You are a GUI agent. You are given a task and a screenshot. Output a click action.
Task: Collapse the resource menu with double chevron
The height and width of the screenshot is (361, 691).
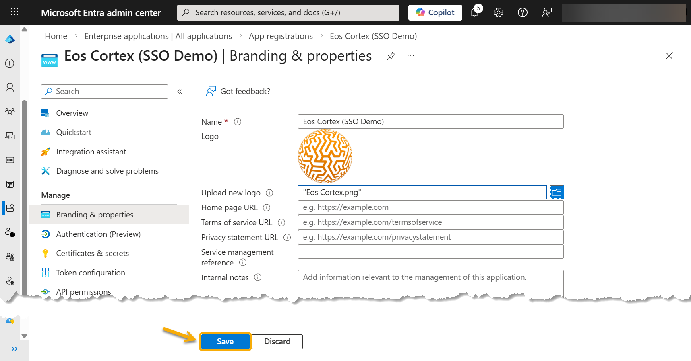pos(180,92)
